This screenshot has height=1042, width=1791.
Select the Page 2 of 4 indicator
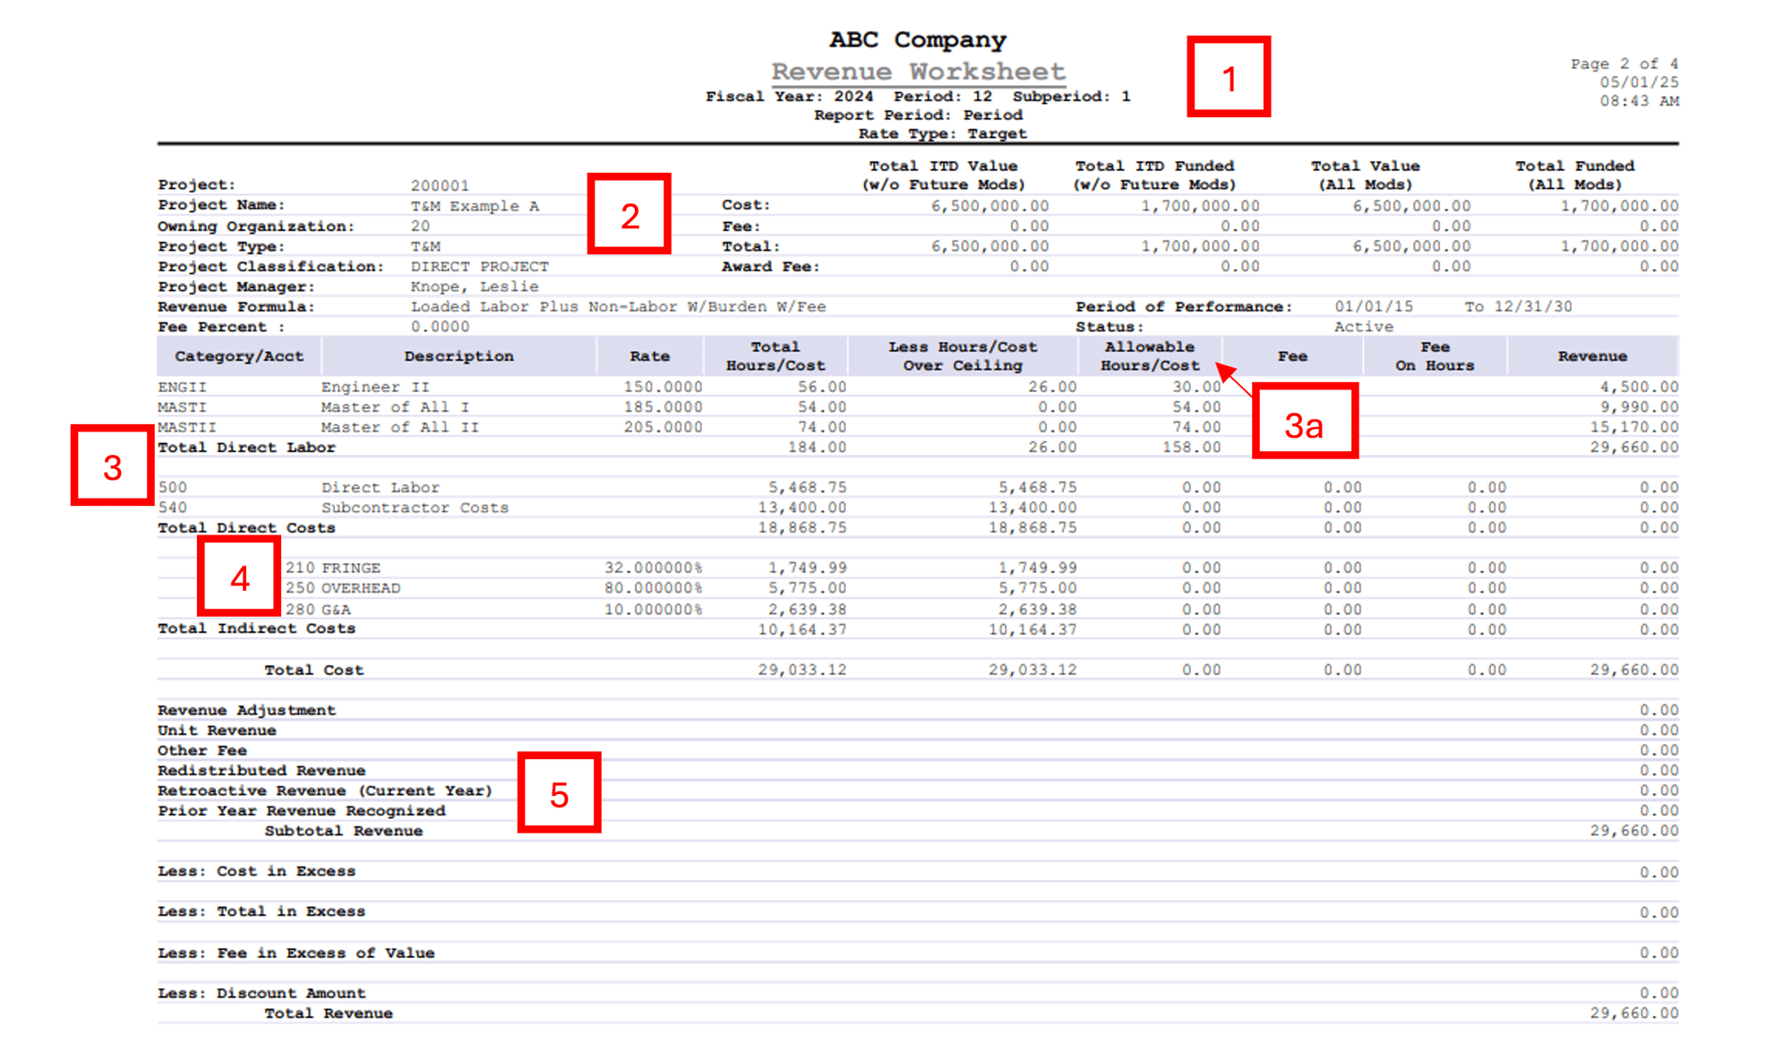coord(1624,63)
